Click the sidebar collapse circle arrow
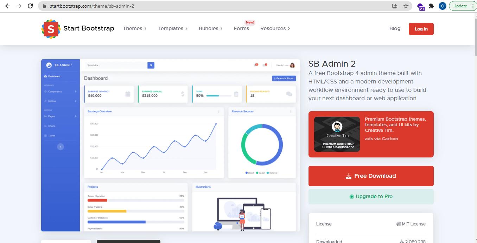The image size is (477, 243). pyautogui.click(x=61, y=147)
